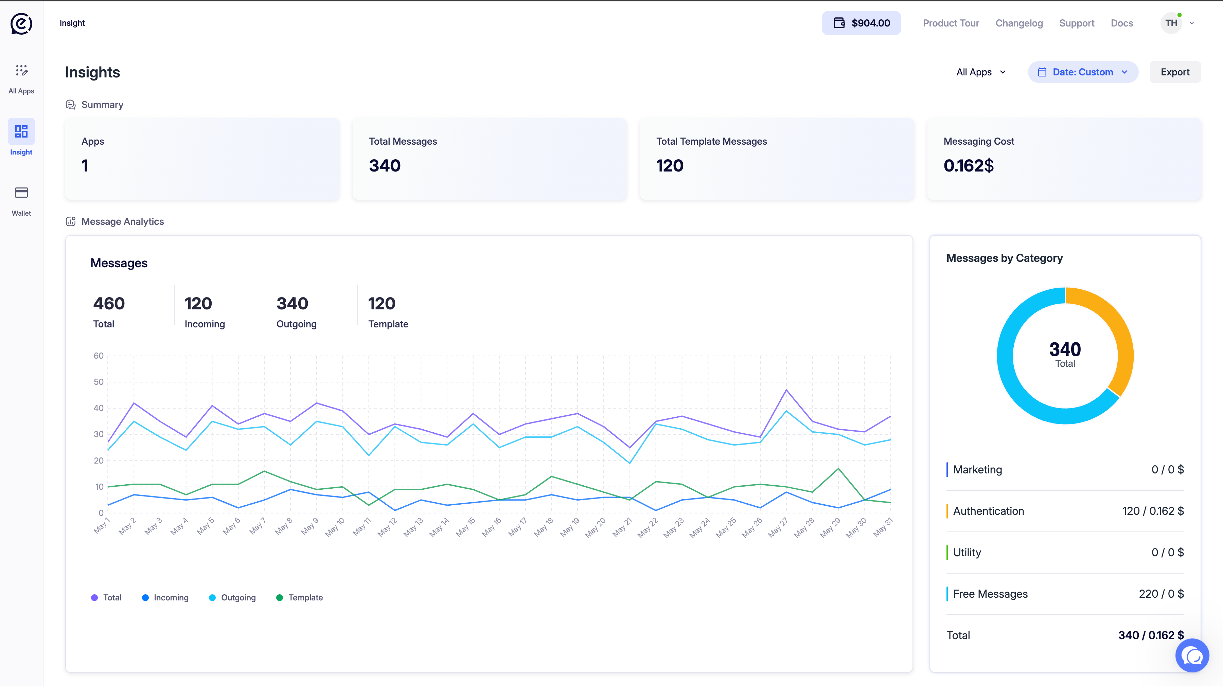Click the May 1 axis label
Viewport: 1223px width, 686px height.
tap(102, 526)
